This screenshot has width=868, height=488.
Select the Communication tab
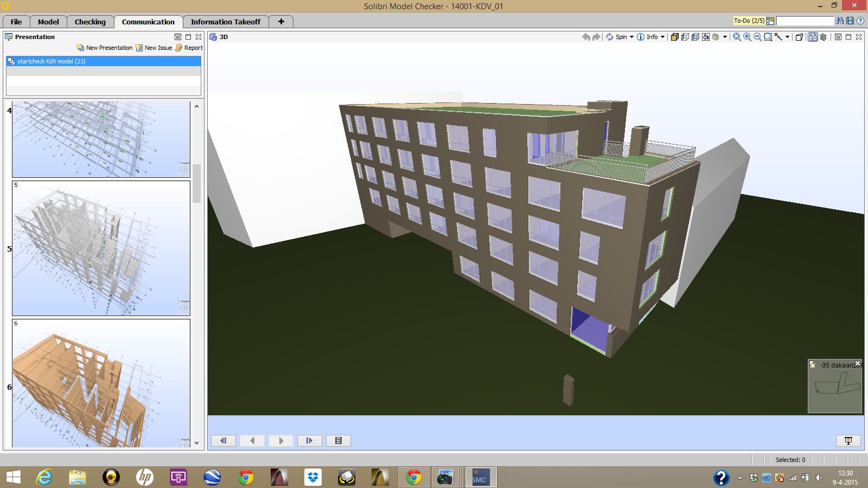click(x=148, y=22)
